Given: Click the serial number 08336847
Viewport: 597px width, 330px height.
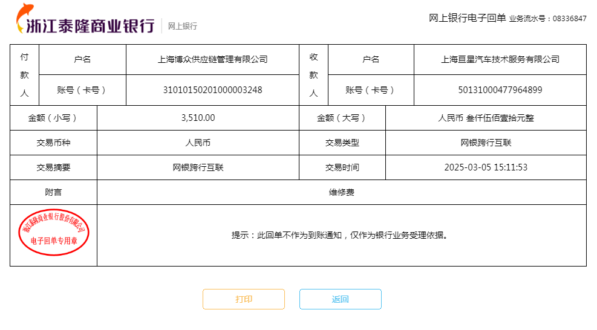Looking at the screenshot, I should 569,19.
